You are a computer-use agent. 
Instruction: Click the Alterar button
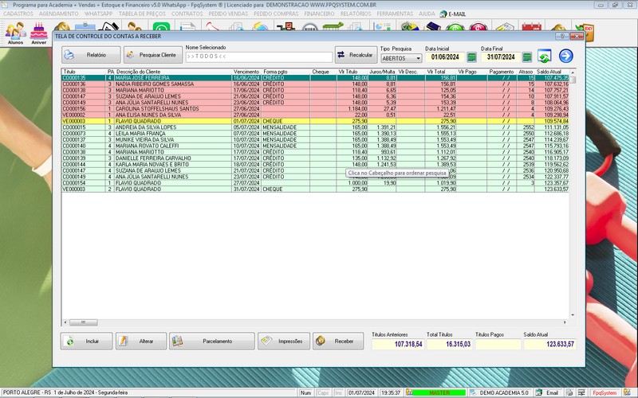[141, 341]
